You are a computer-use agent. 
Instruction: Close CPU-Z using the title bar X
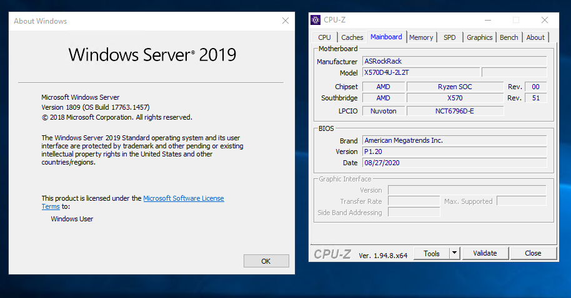545,20
